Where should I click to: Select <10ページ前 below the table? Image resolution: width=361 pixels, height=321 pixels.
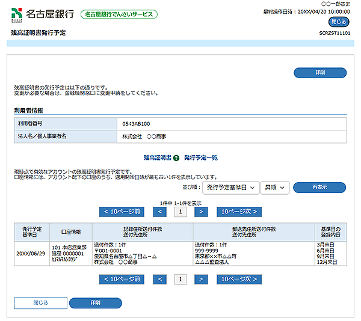click(x=122, y=279)
